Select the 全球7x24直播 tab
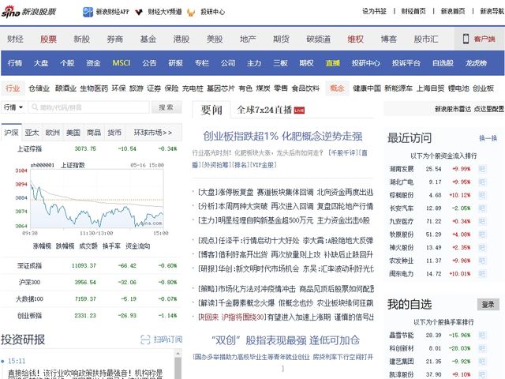 (x=264, y=110)
